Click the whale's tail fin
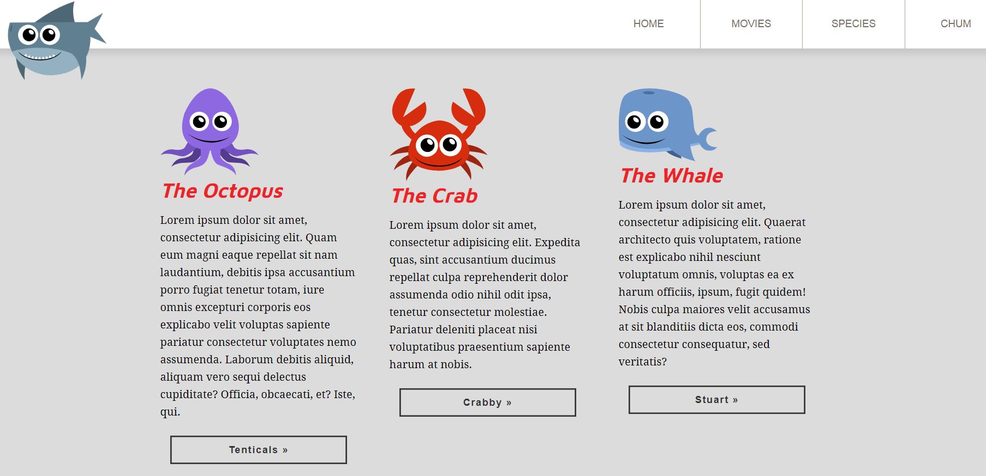Image resolution: width=986 pixels, height=476 pixels. click(708, 139)
